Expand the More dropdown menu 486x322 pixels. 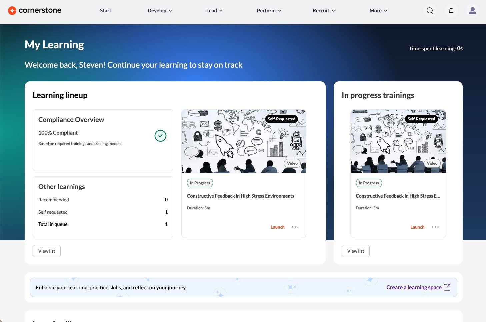(x=378, y=11)
